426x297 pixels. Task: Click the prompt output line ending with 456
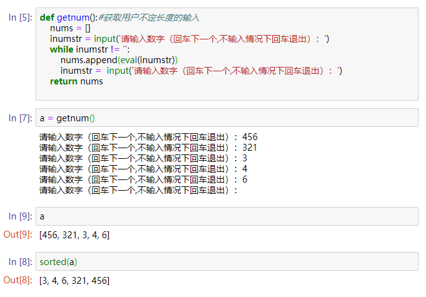tap(148, 137)
